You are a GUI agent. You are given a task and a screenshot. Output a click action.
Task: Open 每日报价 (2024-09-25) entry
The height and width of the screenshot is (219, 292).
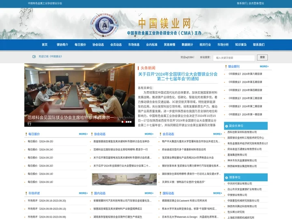(x=41, y=142)
